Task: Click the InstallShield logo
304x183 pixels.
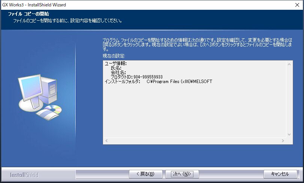Action: (24, 175)
